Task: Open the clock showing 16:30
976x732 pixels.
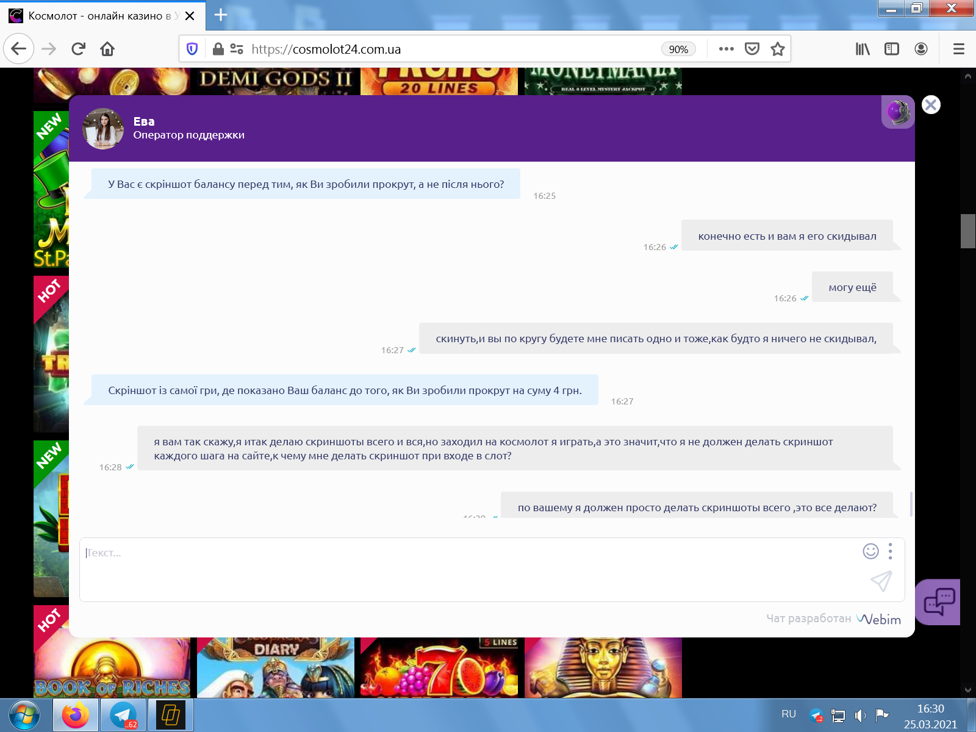Action: coord(930,716)
